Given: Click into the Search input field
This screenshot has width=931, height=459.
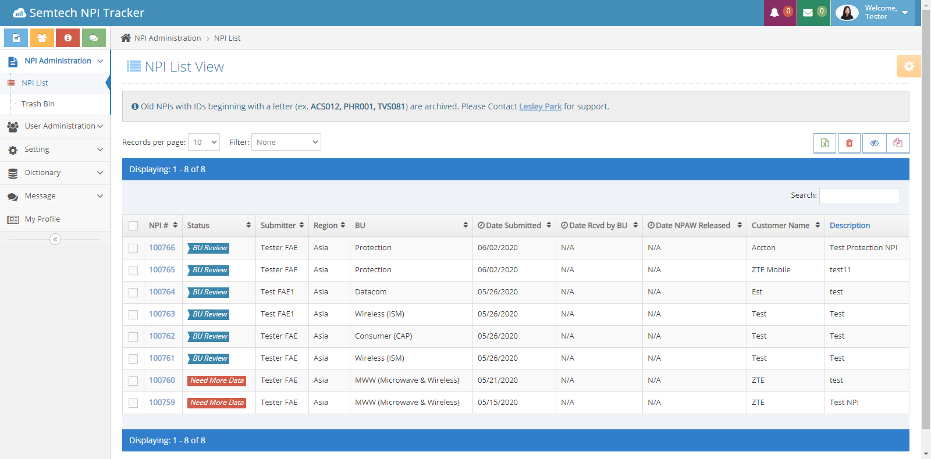Looking at the screenshot, I should 859,196.
